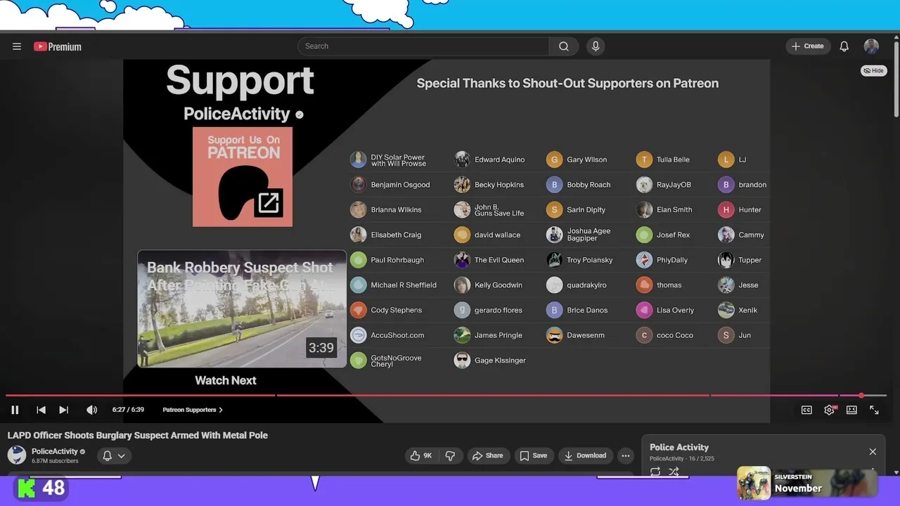
Task: Like the video with 9K button
Action: [421, 455]
